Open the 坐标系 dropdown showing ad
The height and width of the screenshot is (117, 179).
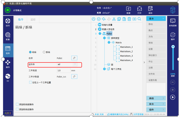click(65, 64)
